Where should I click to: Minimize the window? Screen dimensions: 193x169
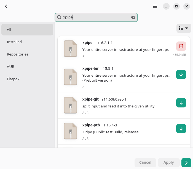point(166,6)
